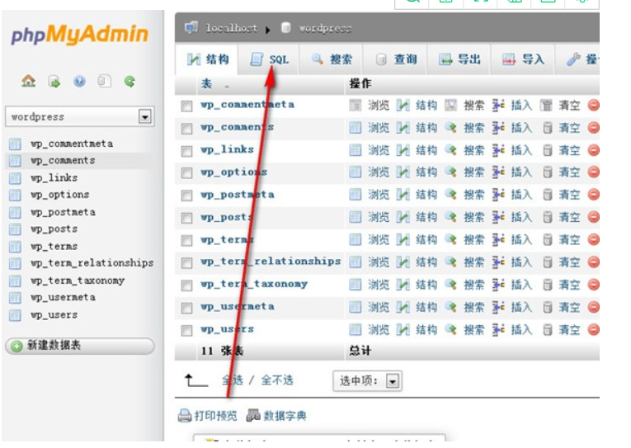Click the green plus new table icon
631x448 pixels.
point(16,346)
